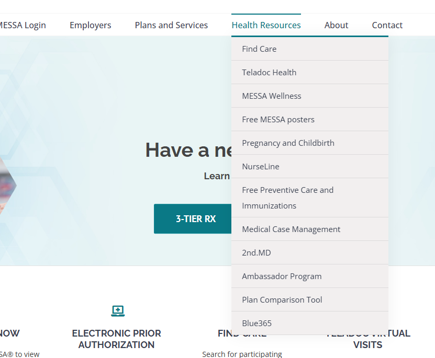Open the Plans and Services menu
The image size is (435, 358).
coord(171,25)
